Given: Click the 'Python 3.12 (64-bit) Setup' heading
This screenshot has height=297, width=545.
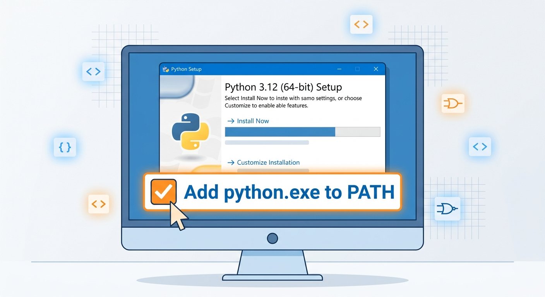Looking at the screenshot, I should pyautogui.click(x=283, y=87).
